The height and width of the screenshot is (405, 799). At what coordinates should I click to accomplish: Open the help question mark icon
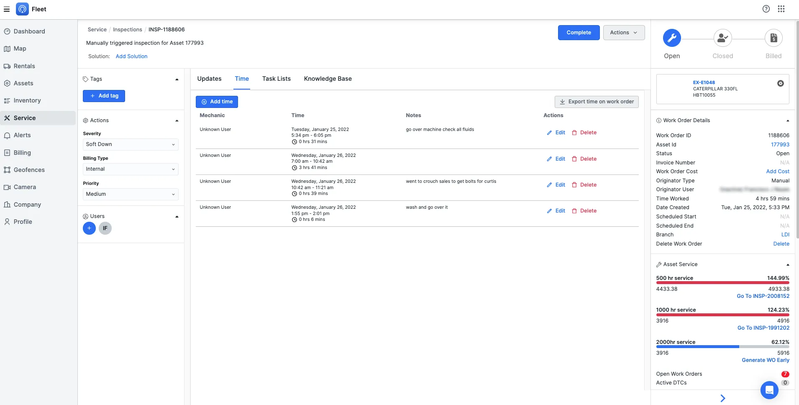click(x=766, y=9)
